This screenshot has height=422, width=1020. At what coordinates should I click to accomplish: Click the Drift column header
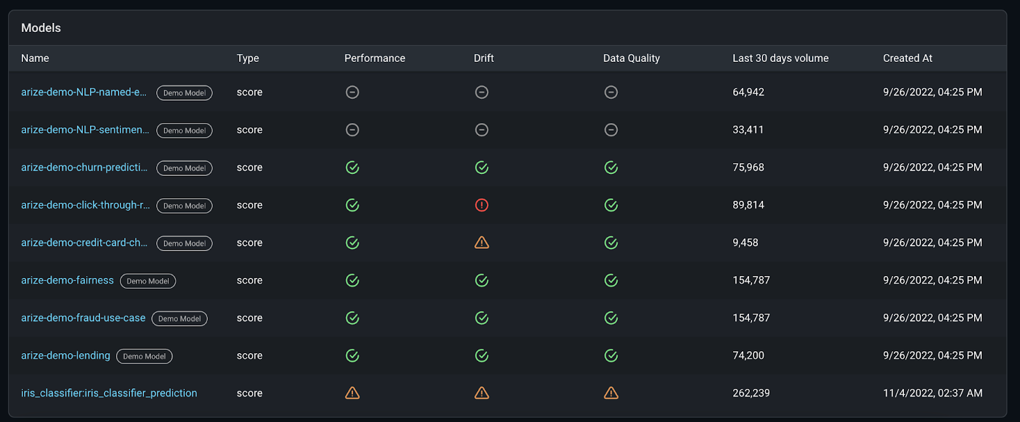(x=484, y=58)
